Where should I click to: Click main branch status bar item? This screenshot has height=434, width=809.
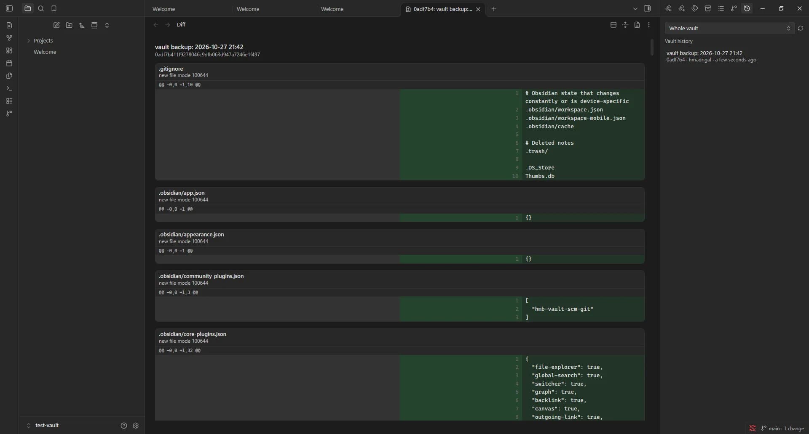pyautogui.click(x=783, y=428)
